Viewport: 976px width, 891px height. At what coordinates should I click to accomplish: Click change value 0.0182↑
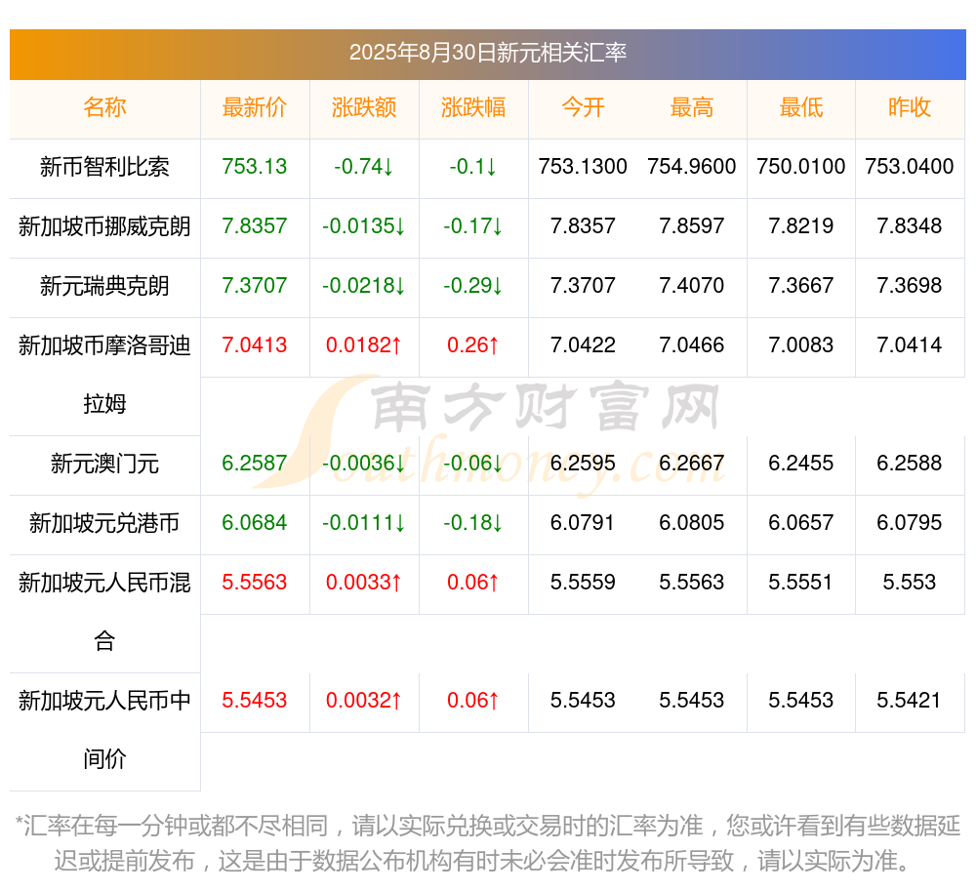click(x=364, y=344)
